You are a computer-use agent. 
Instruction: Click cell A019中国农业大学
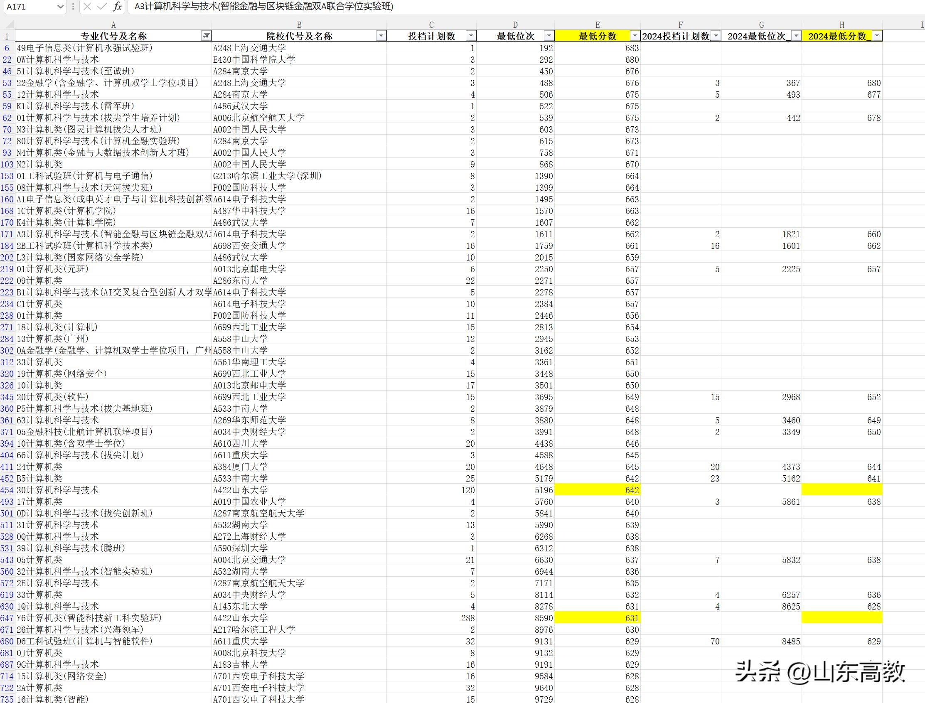point(299,502)
